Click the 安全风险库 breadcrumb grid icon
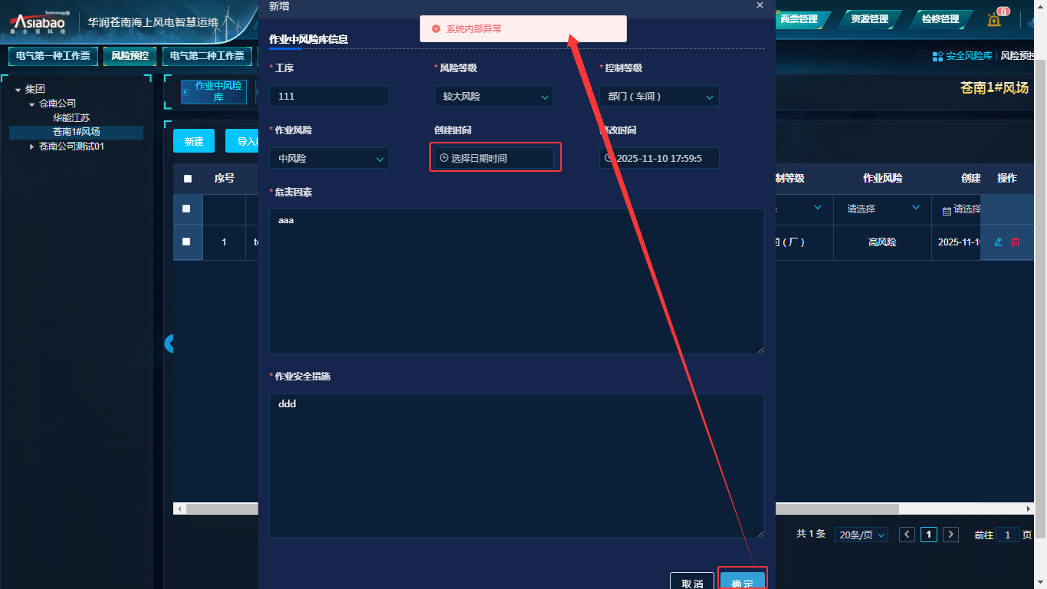Screen dimensions: 1047x589 pyautogui.click(x=937, y=56)
